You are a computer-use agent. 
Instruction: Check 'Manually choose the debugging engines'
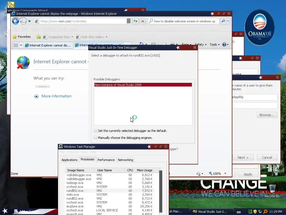tap(96, 137)
